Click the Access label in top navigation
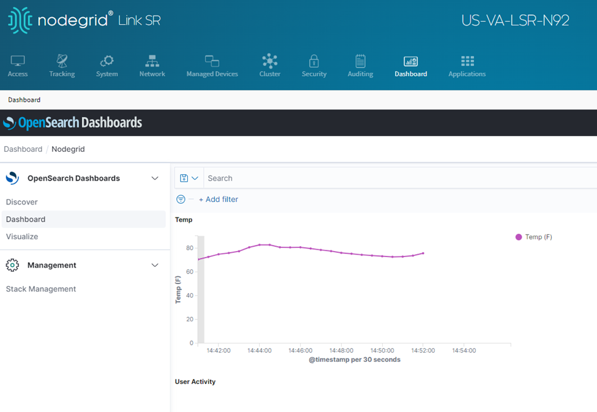The height and width of the screenshot is (412, 597). (x=18, y=74)
